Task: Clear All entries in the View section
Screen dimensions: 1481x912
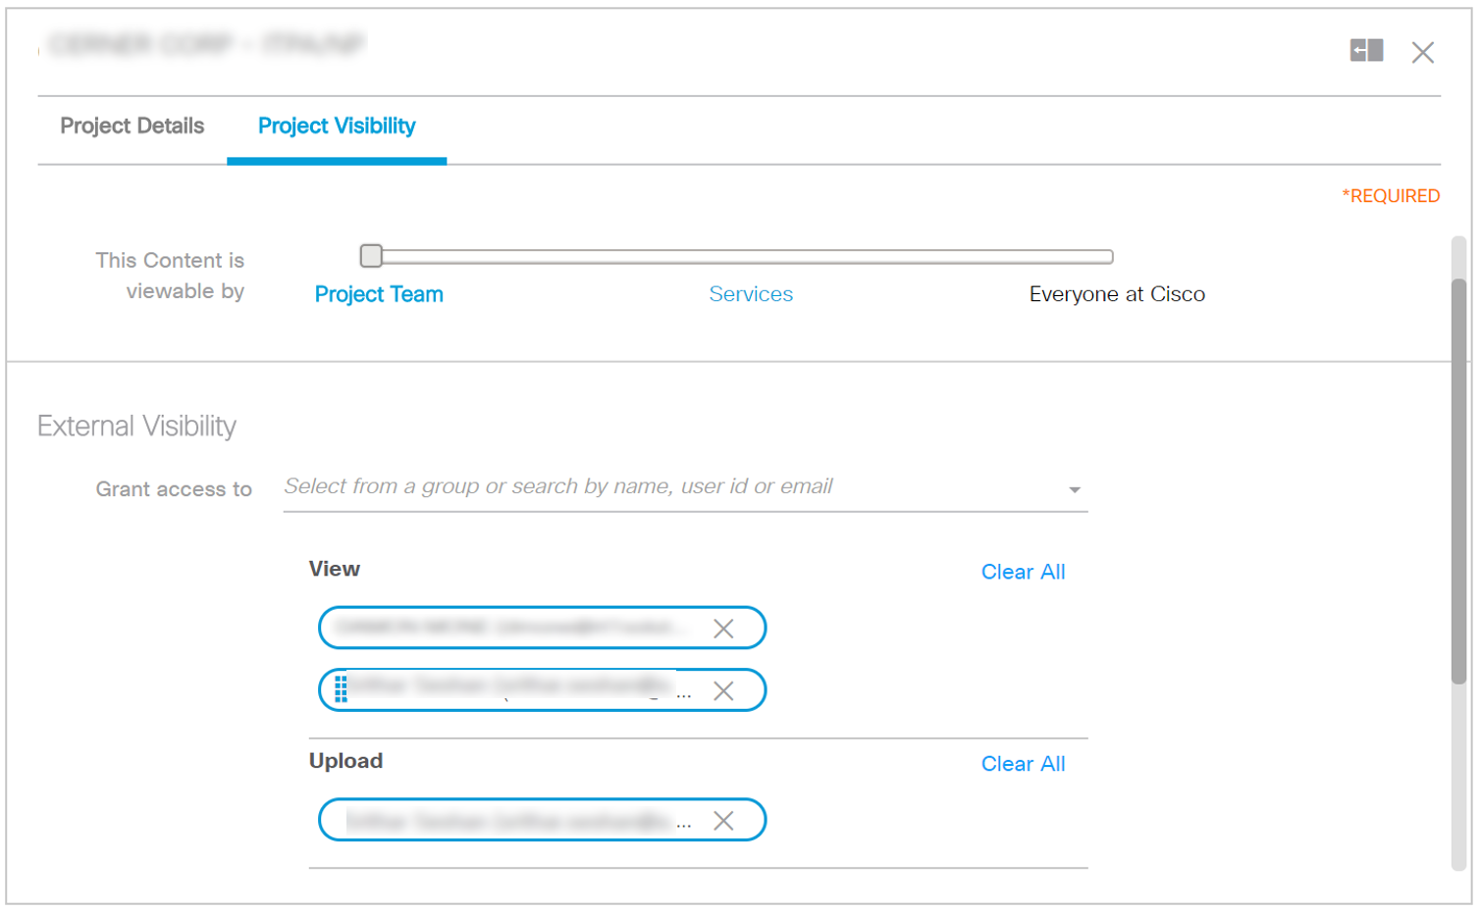Action: (1023, 572)
